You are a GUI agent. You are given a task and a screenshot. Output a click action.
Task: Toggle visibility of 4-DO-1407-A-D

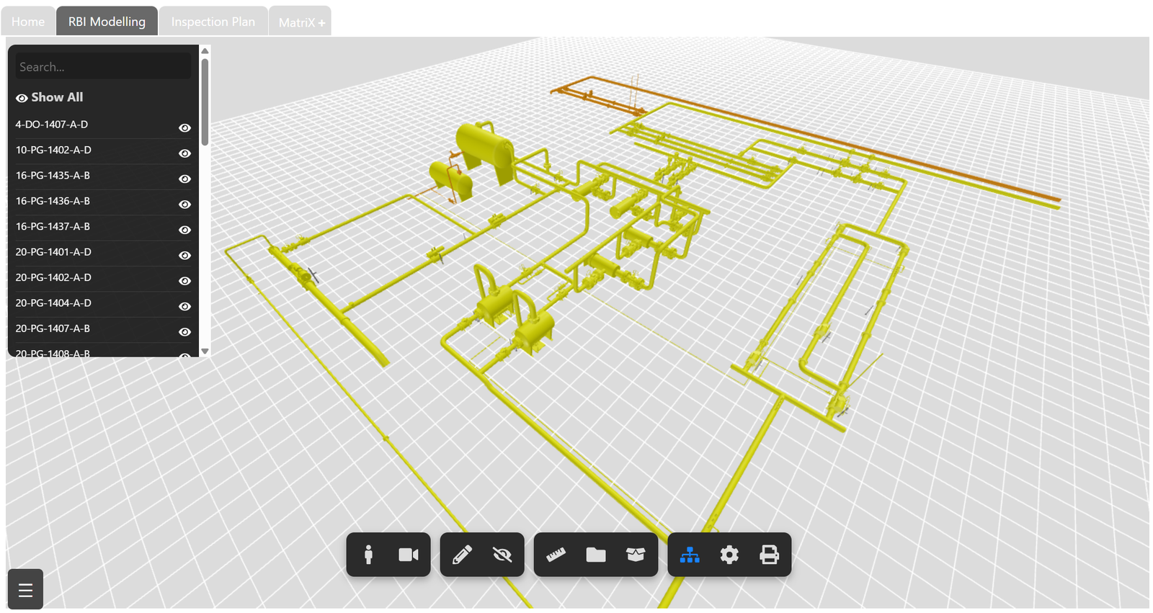[x=184, y=127]
